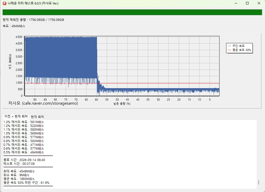The width and height of the screenshot is (265, 192).
Task: Click the window title 나래온 더티 테스트 6.0.5
Action: click(33, 3)
